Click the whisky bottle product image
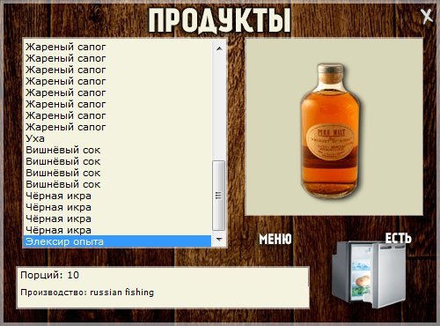 click(331, 130)
